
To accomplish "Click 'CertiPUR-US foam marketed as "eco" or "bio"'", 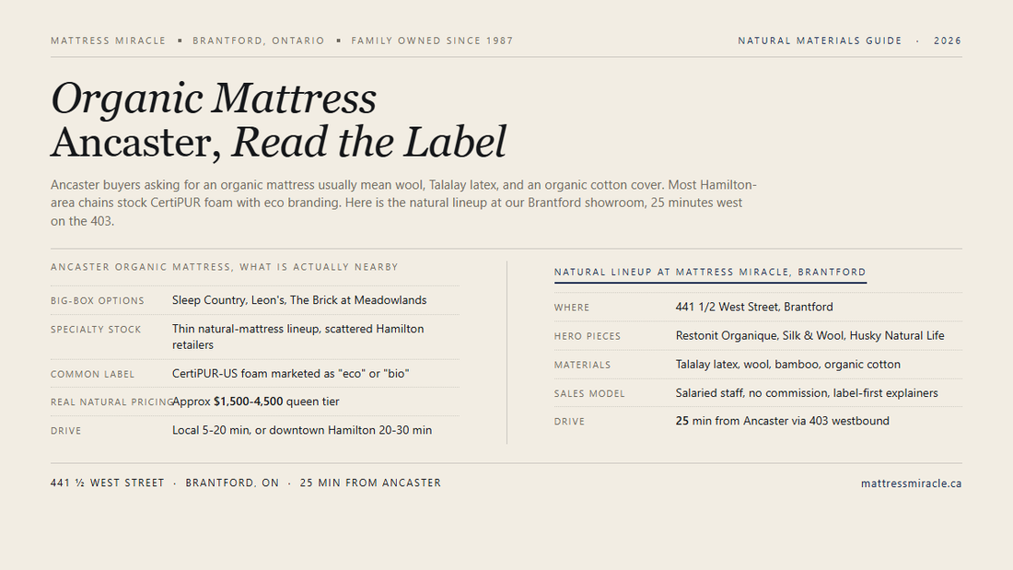I will coord(291,374).
